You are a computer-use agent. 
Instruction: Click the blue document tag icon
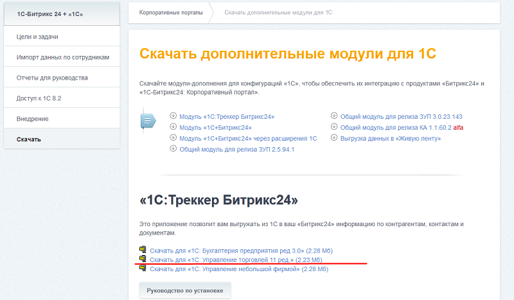click(148, 121)
